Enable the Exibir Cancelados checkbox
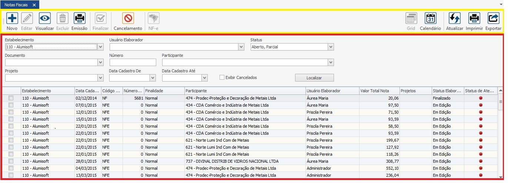 (222, 77)
